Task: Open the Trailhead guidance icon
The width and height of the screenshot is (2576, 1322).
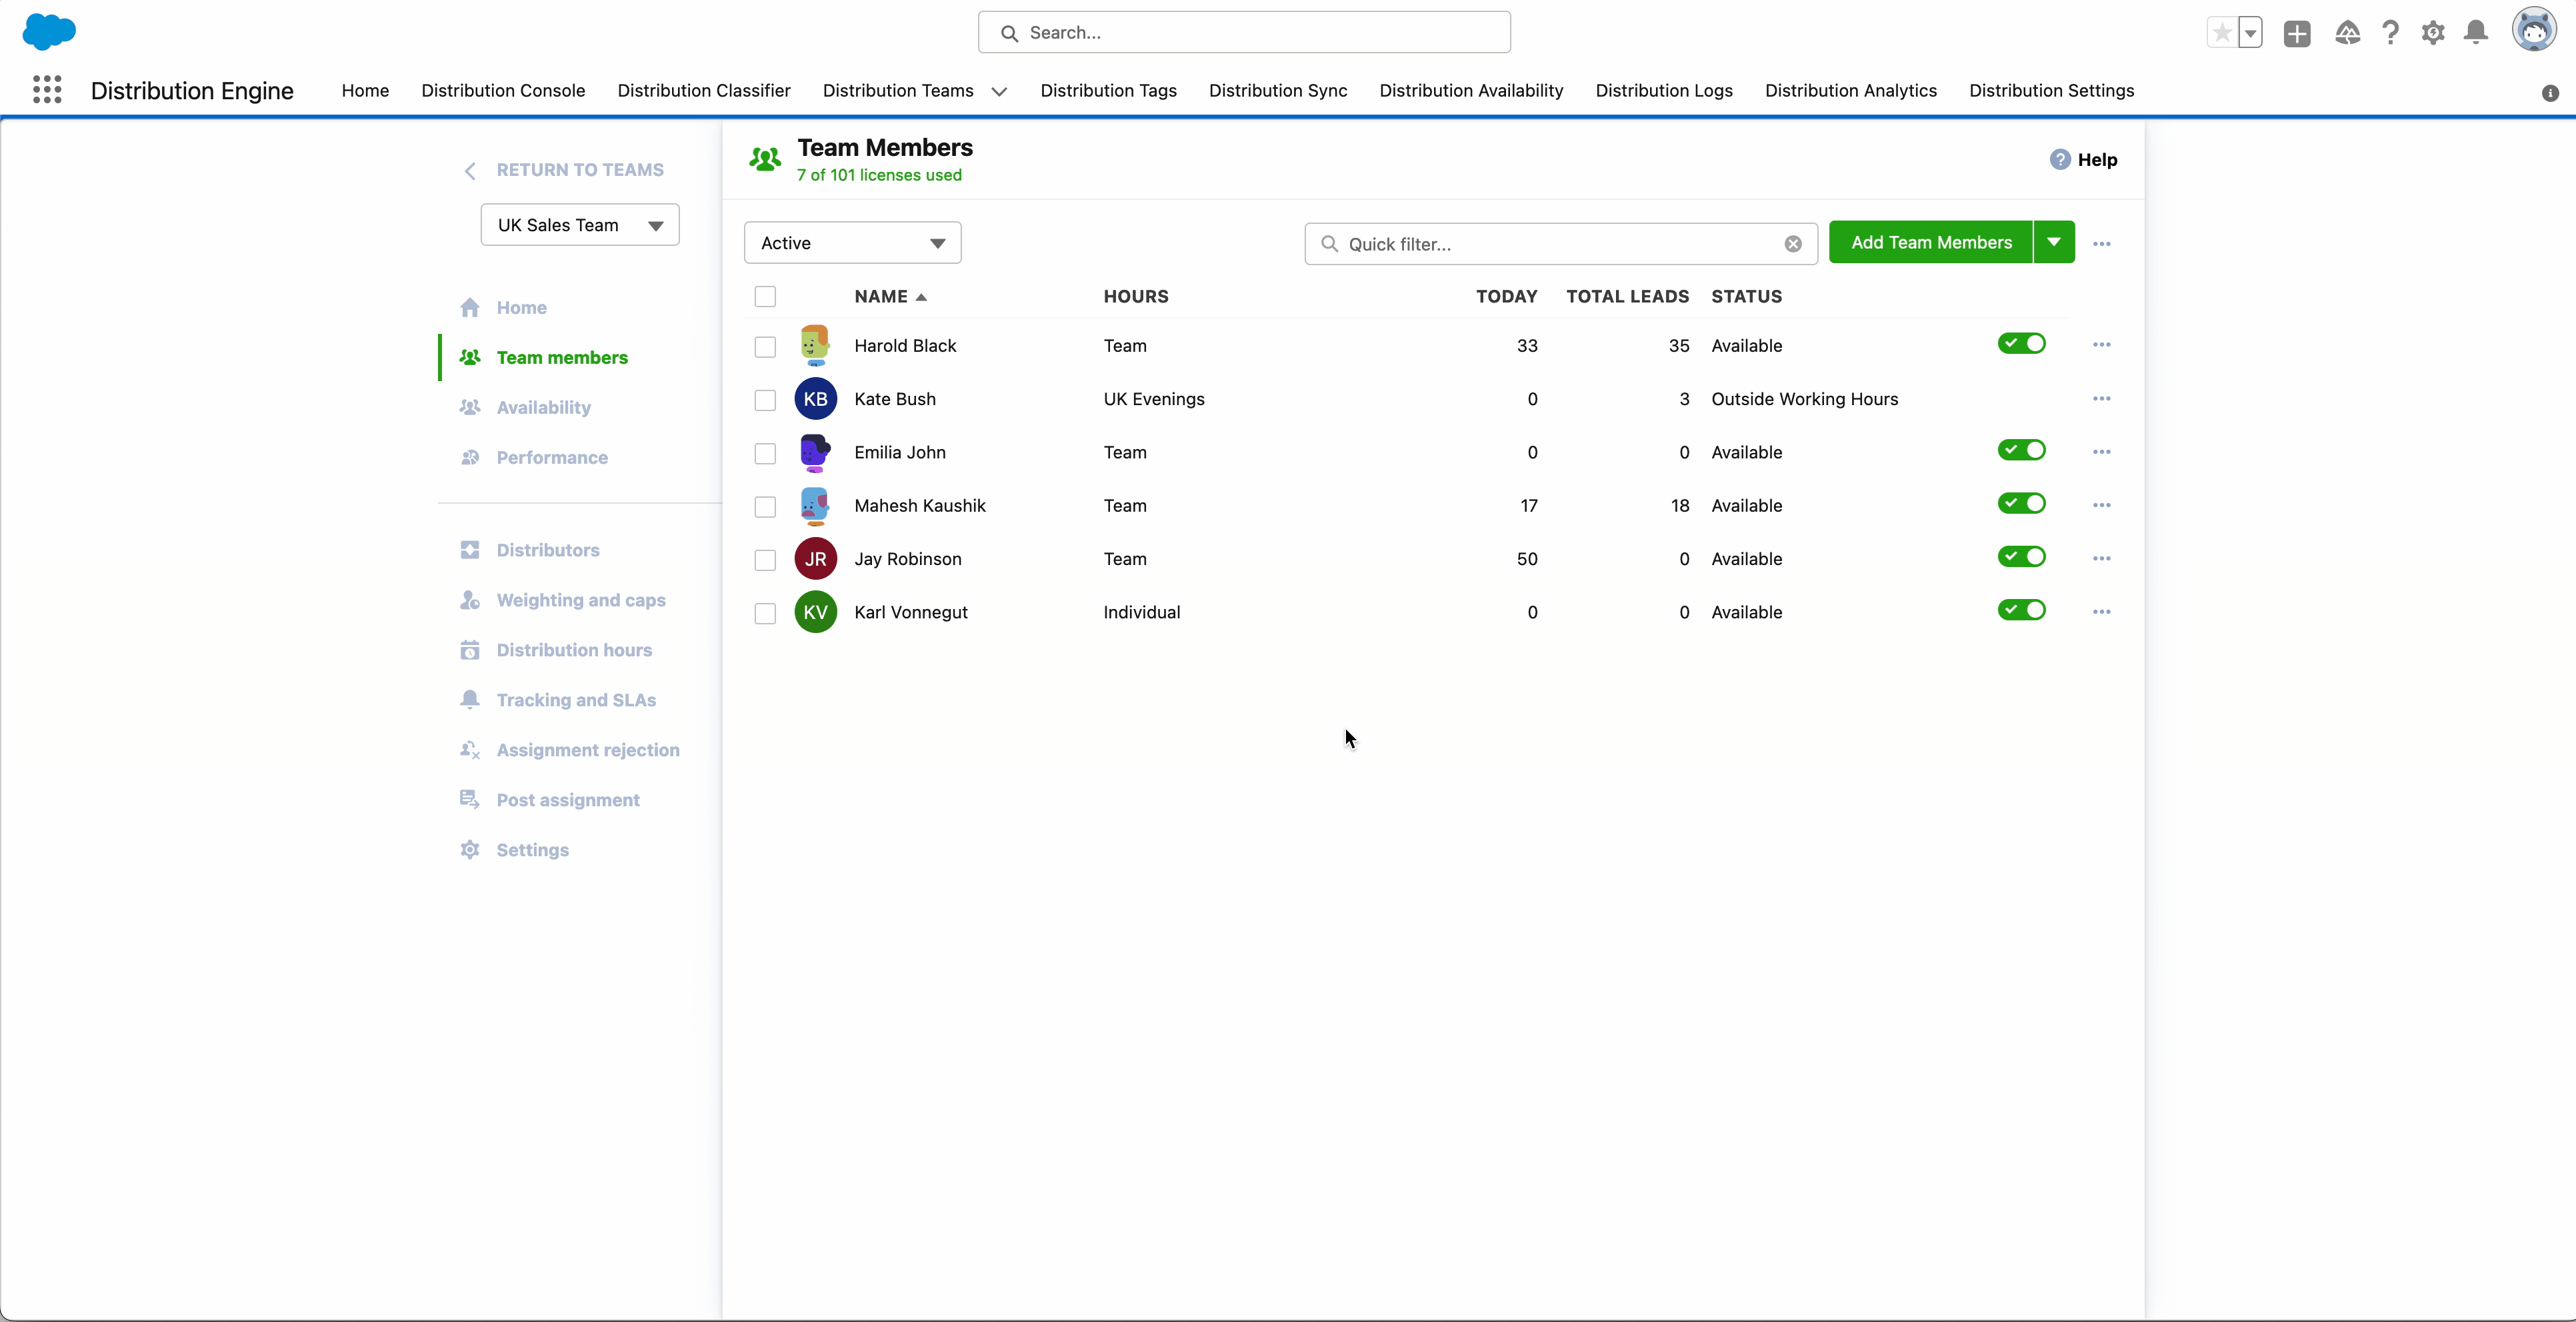Action: [x=2347, y=33]
